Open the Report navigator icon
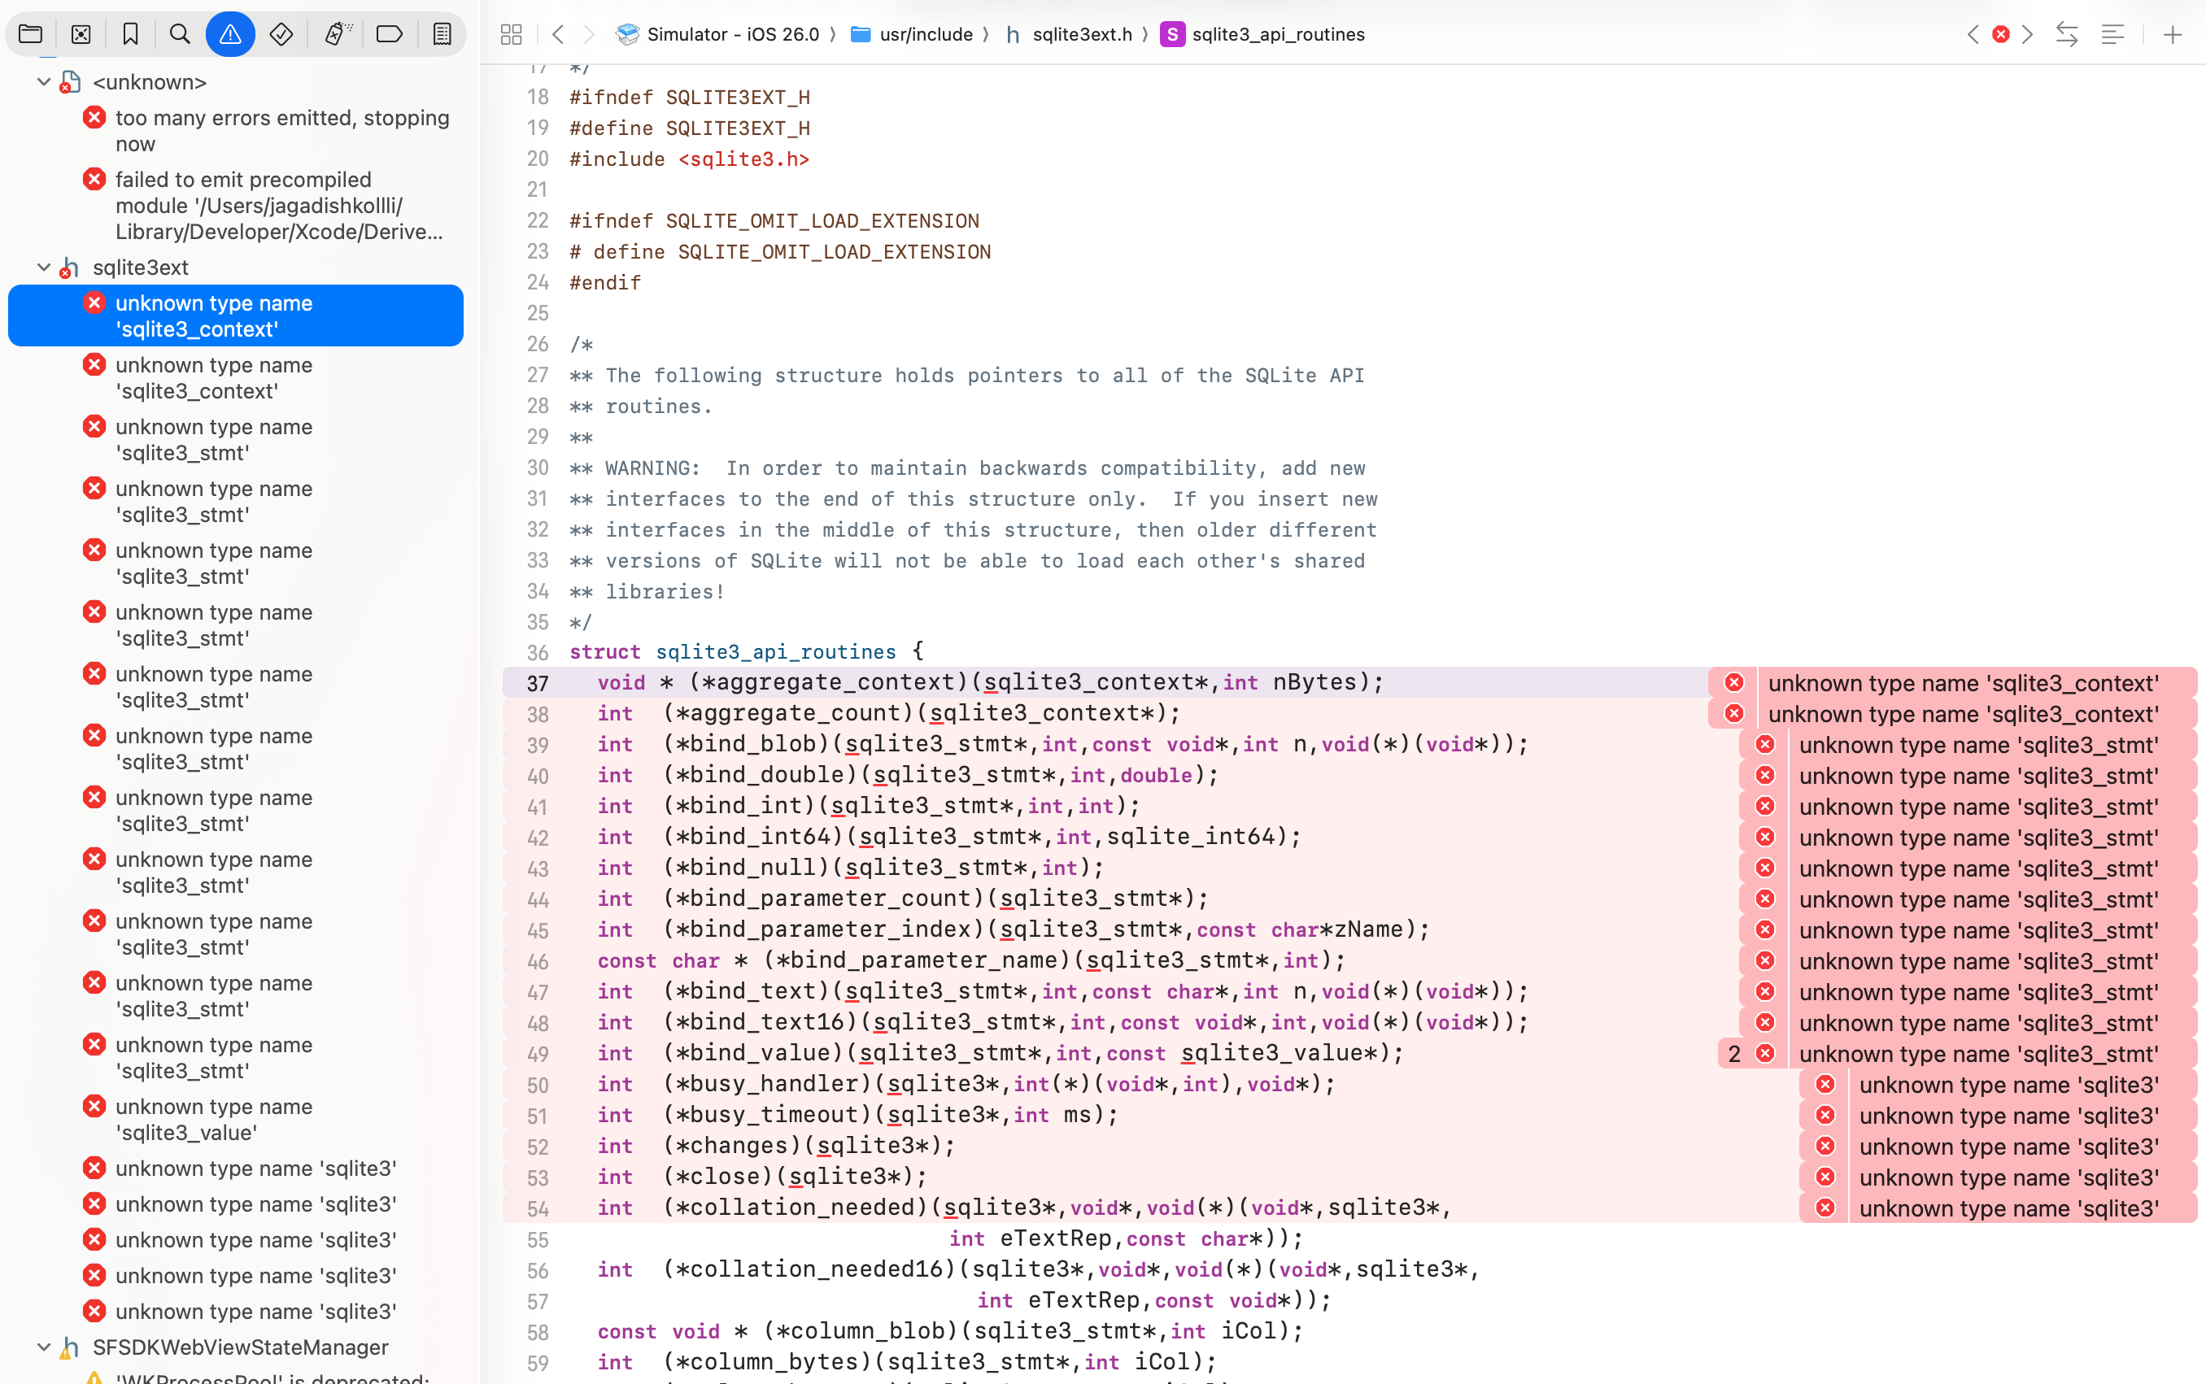Image resolution: width=2206 pixels, height=1384 pixels. [443, 35]
